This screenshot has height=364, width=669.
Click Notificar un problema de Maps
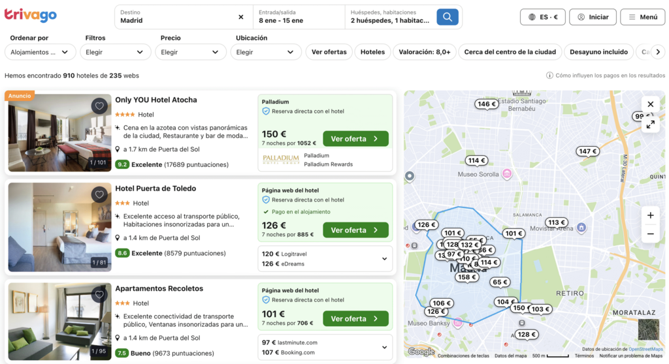coord(630,356)
